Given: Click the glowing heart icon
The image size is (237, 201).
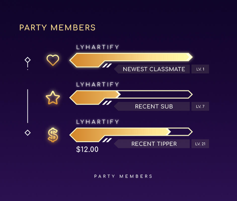Looking at the screenshot, I should click(x=53, y=60).
